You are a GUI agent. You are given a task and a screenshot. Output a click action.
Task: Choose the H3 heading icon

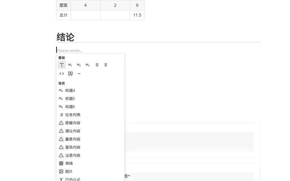click(x=87, y=65)
